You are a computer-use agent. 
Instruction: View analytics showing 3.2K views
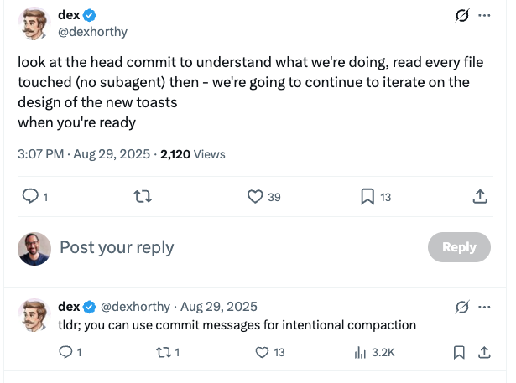[x=374, y=353]
